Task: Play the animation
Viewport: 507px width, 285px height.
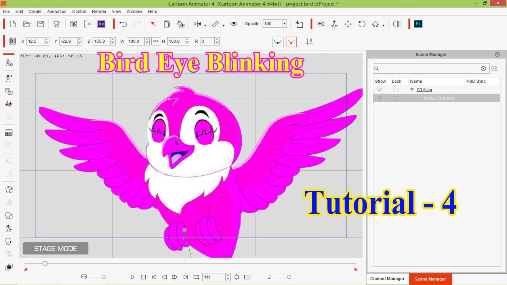Action: (x=133, y=277)
